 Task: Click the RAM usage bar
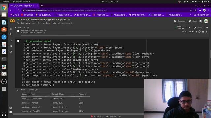[184, 26]
